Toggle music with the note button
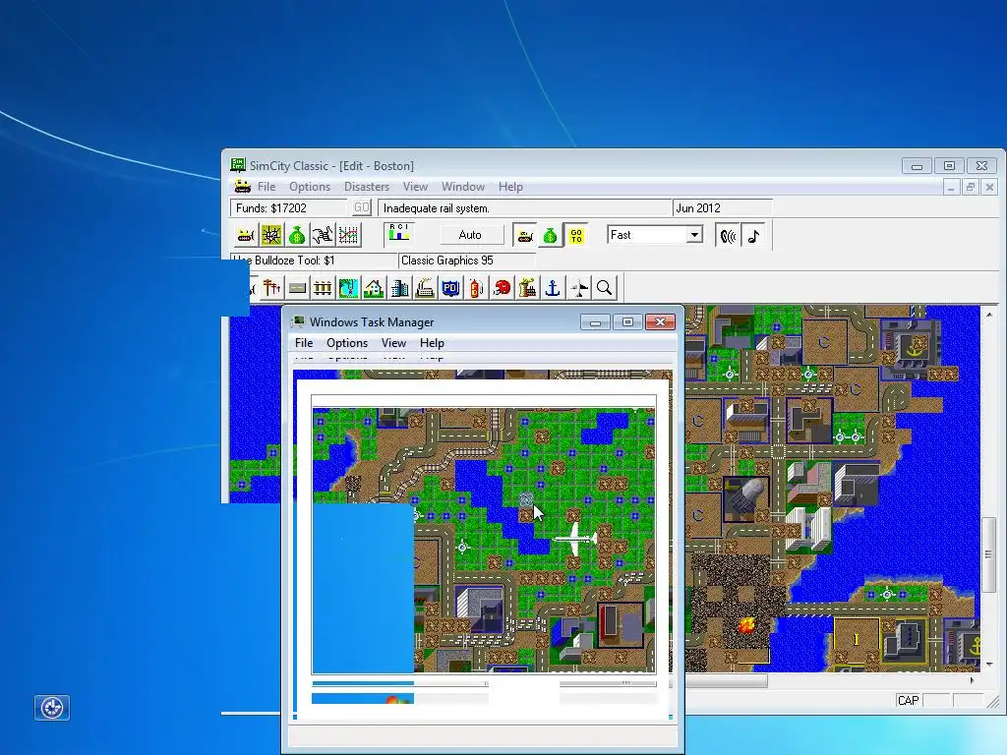 click(753, 235)
